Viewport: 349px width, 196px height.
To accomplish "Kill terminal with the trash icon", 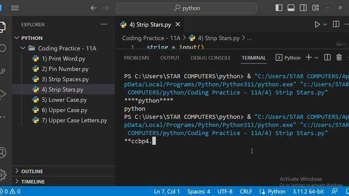I will pyautogui.click(x=339, y=58).
